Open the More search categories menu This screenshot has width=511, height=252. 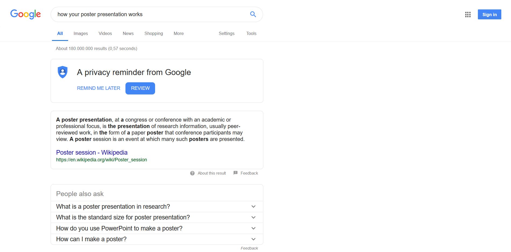(x=178, y=33)
